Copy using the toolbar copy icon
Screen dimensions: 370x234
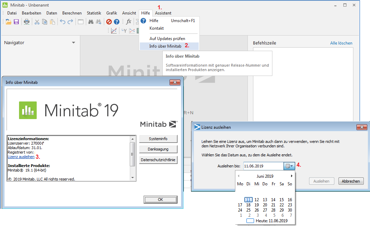click(x=45, y=22)
